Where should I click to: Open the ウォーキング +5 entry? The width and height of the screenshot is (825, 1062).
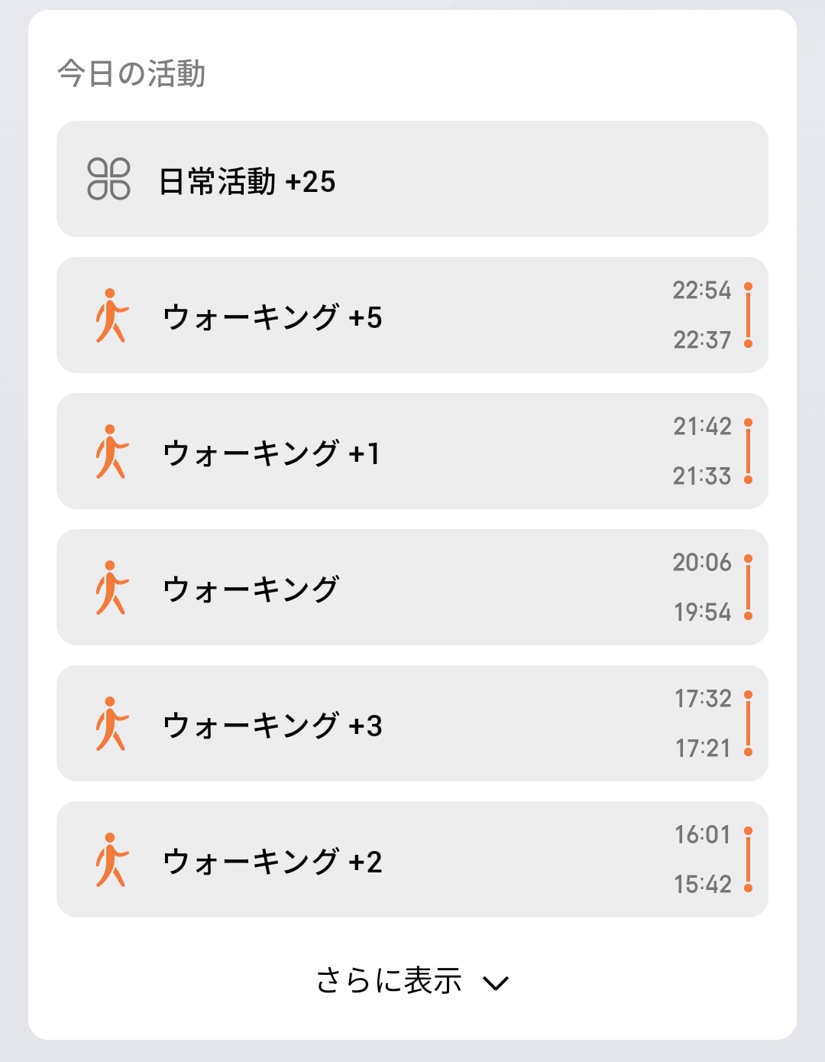point(273,317)
